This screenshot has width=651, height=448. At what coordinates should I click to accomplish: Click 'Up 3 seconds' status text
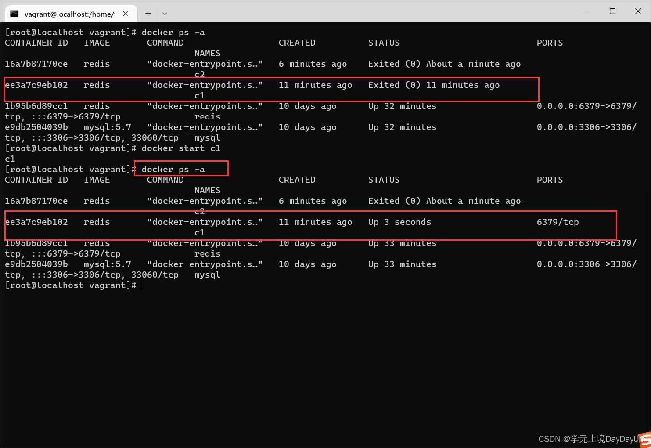[399, 222]
